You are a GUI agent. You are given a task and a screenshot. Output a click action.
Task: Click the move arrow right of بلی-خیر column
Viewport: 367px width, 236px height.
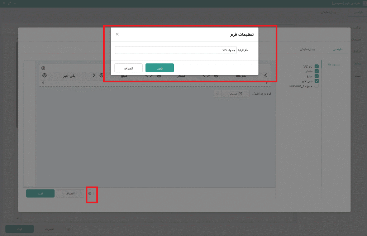coord(94,75)
